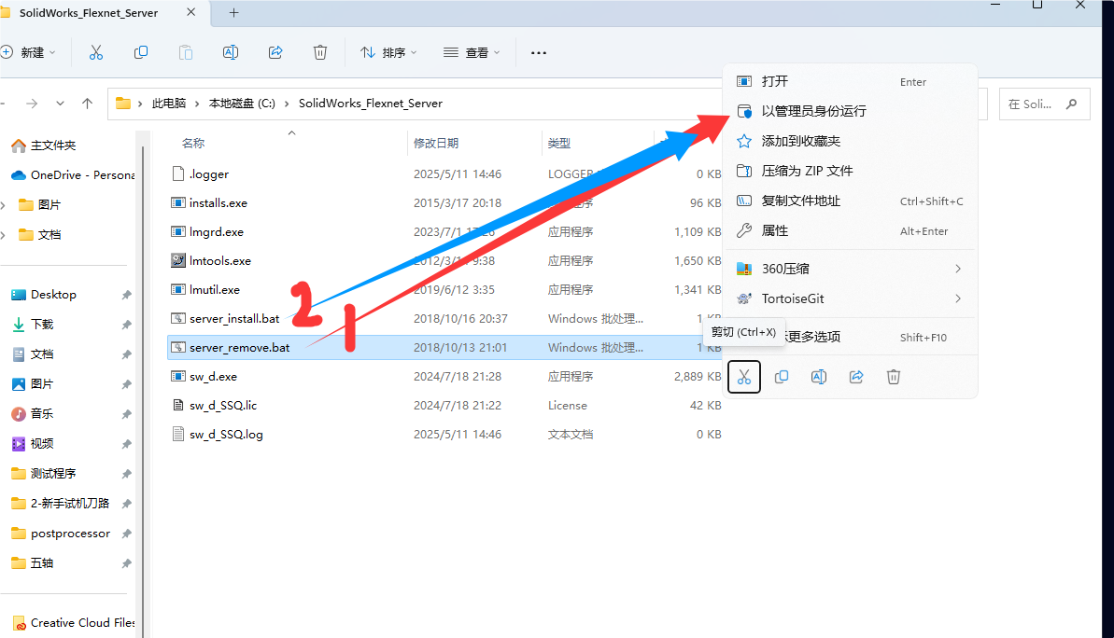Click the lmtools.exe file icon
Viewport: 1114px width, 638px height.
click(178, 260)
